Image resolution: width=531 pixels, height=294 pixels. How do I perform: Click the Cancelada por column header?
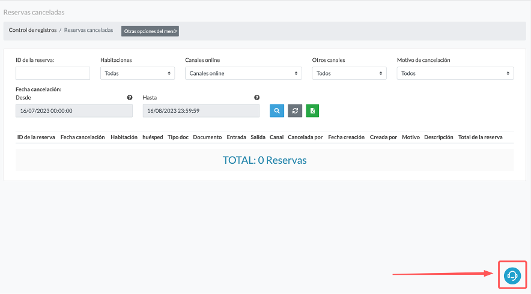coord(305,137)
